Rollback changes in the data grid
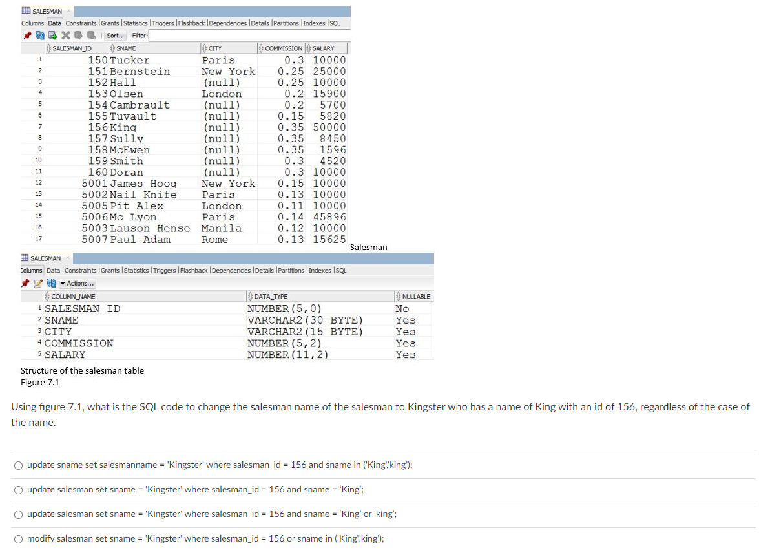Viewport: 759px width, 559px height. pyautogui.click(x=91, y=34)
